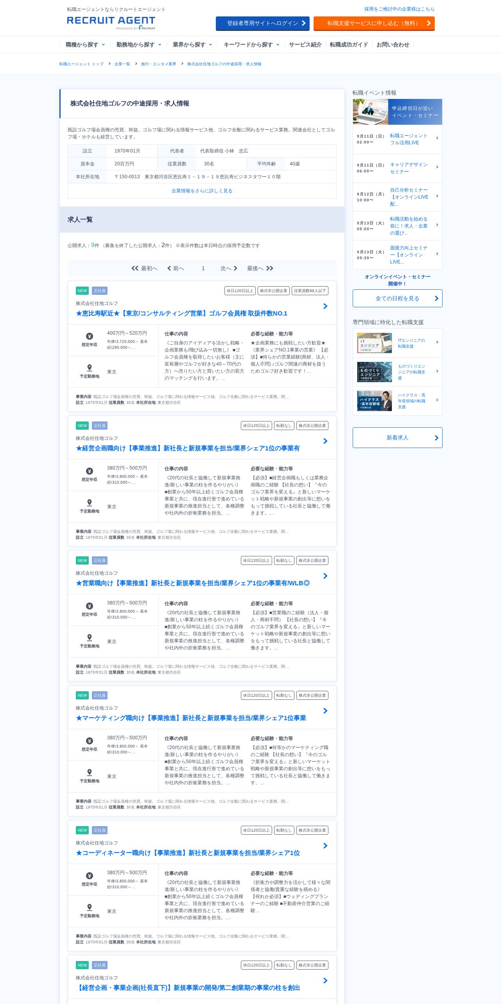Click 正社員 badge on コーディネーター職向け card
The height and width of the screenshot is (1004, 502).
100,830
